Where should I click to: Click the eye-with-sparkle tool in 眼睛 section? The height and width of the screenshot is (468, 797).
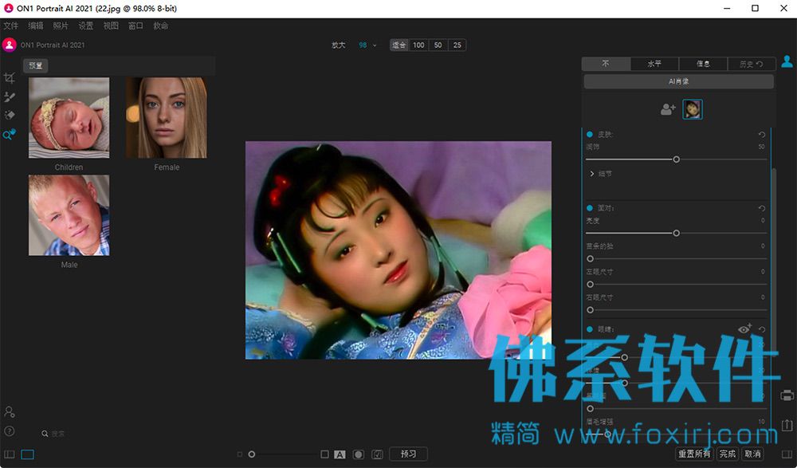(x=744, y=328)
